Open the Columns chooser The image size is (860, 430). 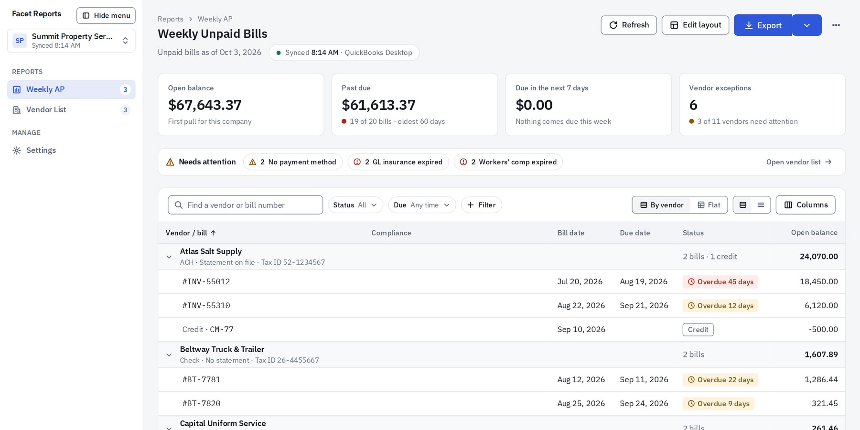click(806, 205)
